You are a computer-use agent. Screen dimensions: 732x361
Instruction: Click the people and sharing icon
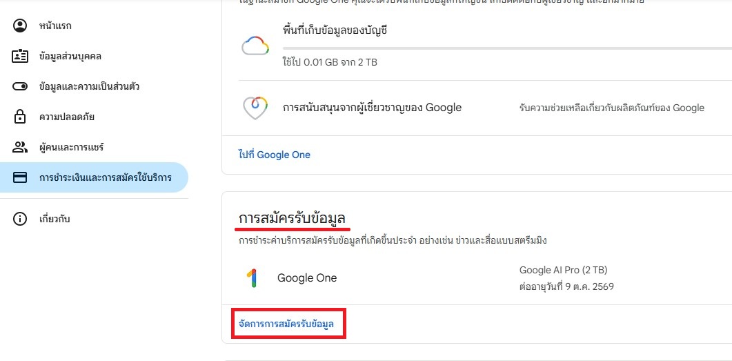coord(20,148)
